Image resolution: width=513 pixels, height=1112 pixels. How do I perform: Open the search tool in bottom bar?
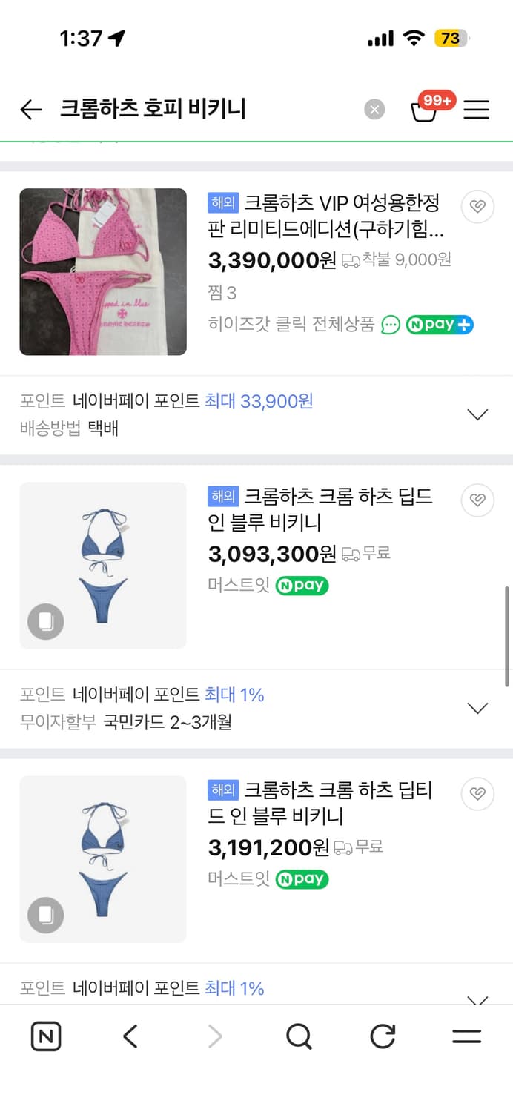tap(298, 1036)
